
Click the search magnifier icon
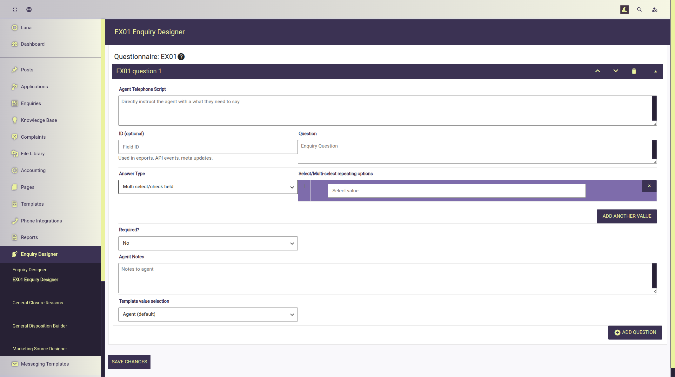(639, 10)
